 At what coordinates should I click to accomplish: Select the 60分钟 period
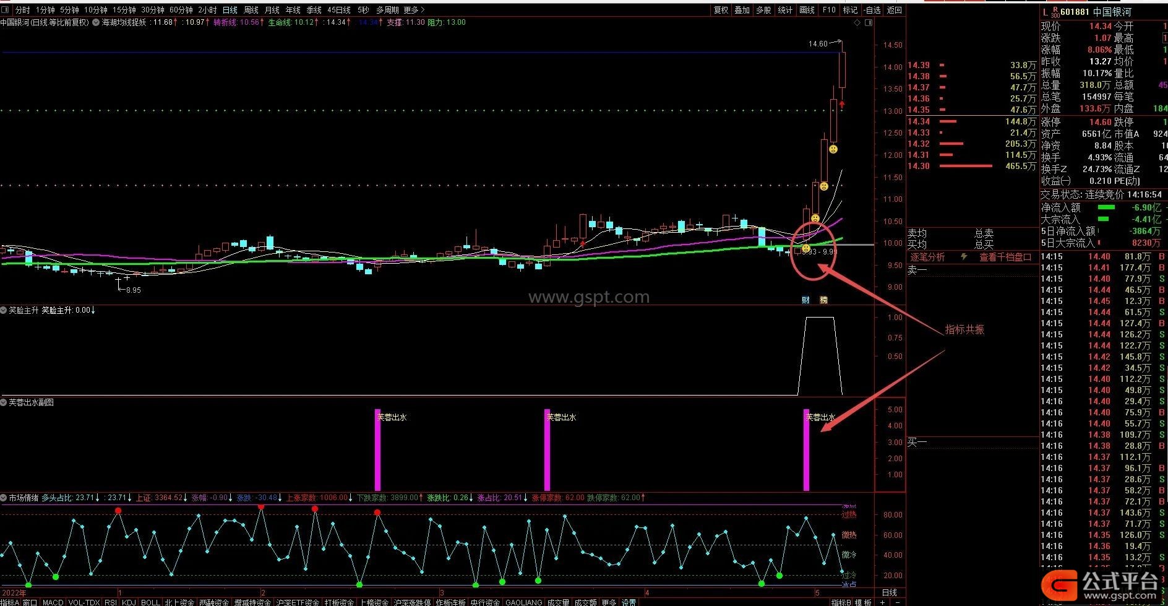tap(181, 10)
